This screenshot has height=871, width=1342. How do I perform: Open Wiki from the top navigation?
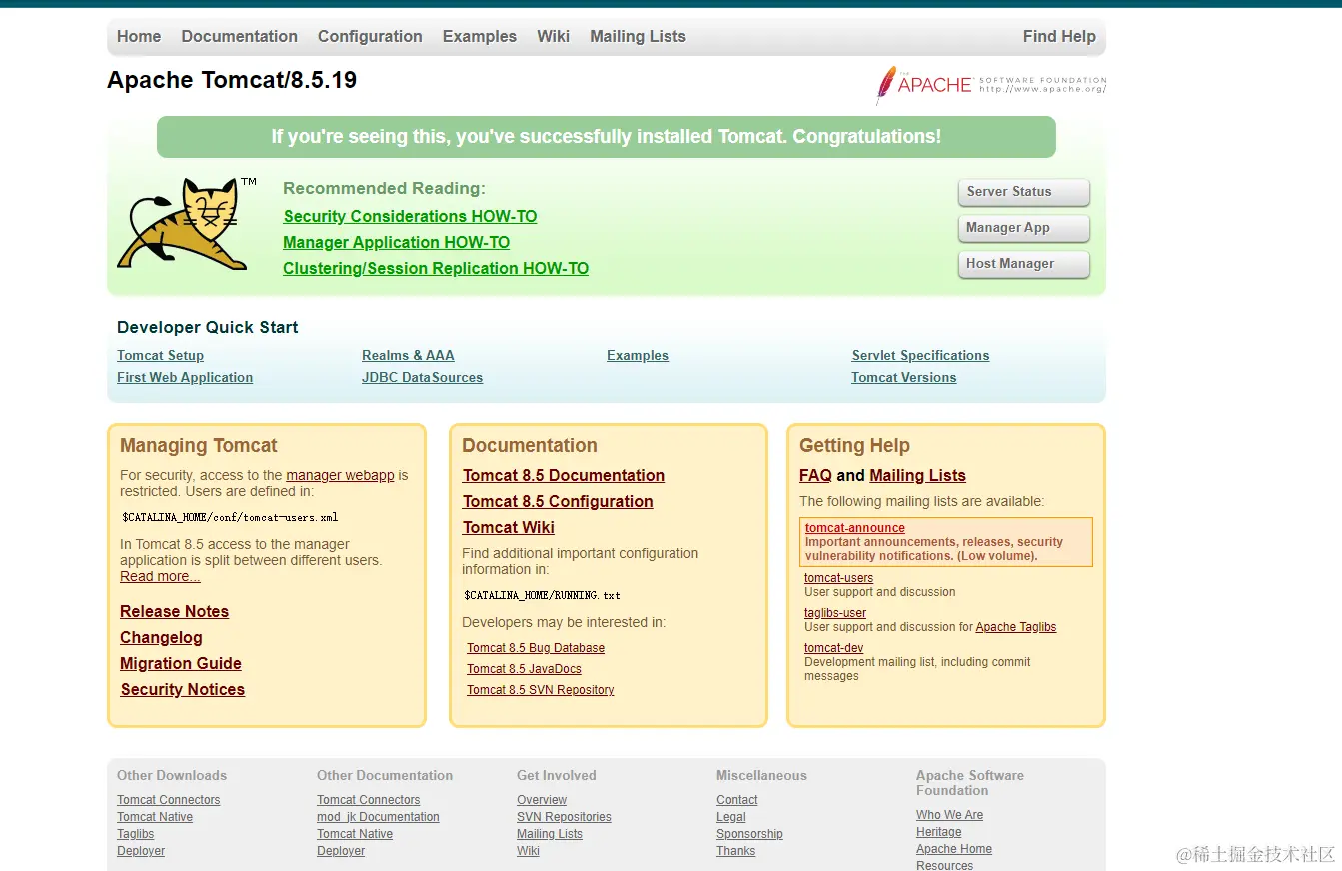tap(553, 36)
